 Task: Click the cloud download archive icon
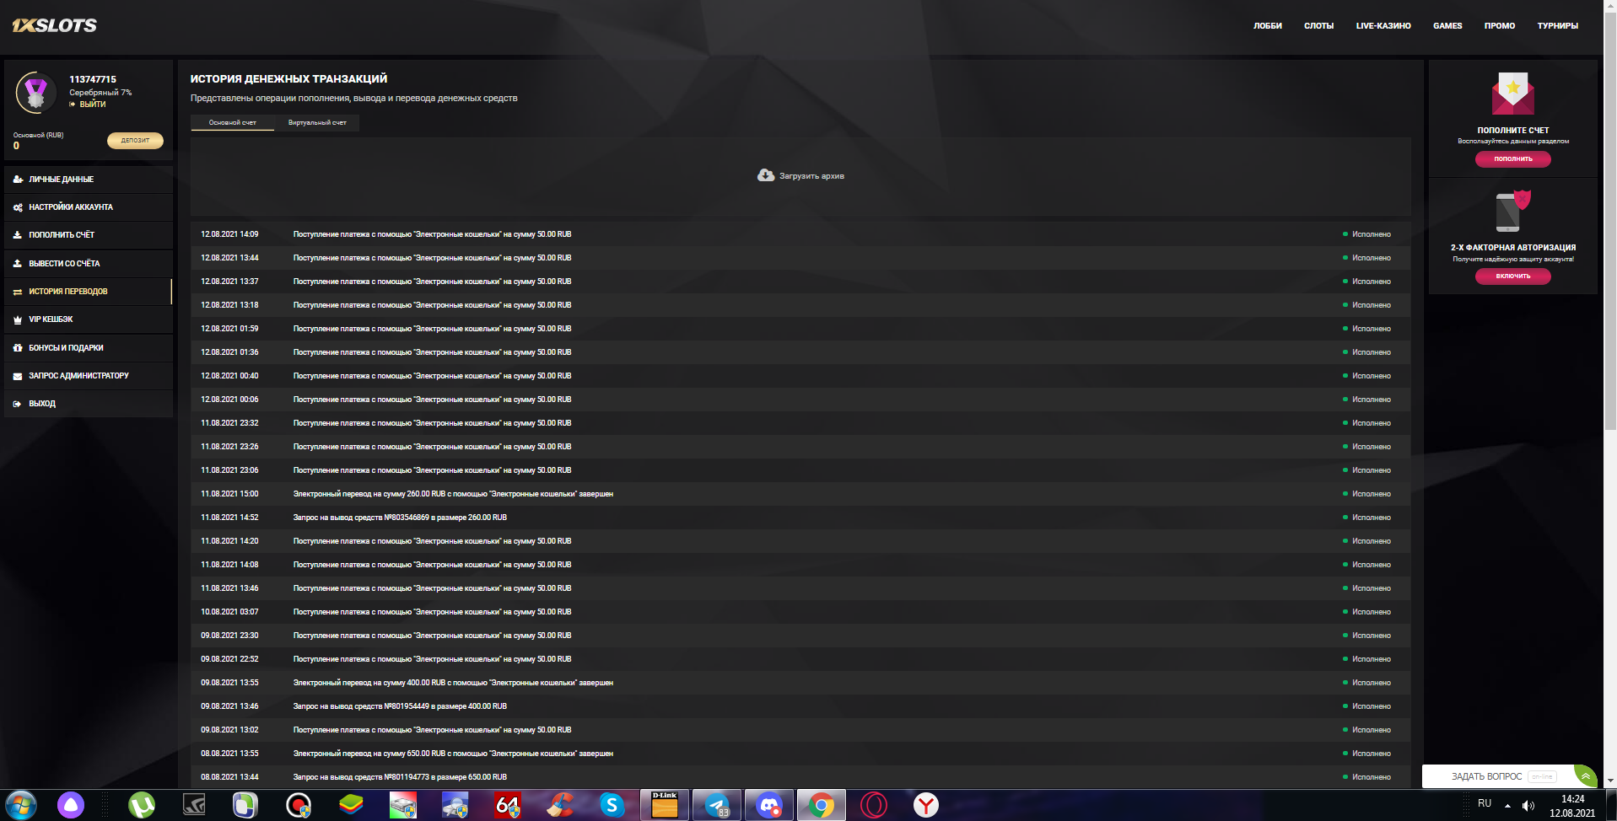pyautogui.click(x=765, y=175)
